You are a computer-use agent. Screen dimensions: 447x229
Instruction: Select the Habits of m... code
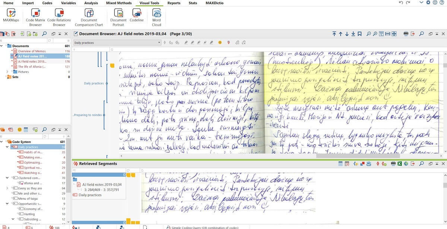[33, 152]
